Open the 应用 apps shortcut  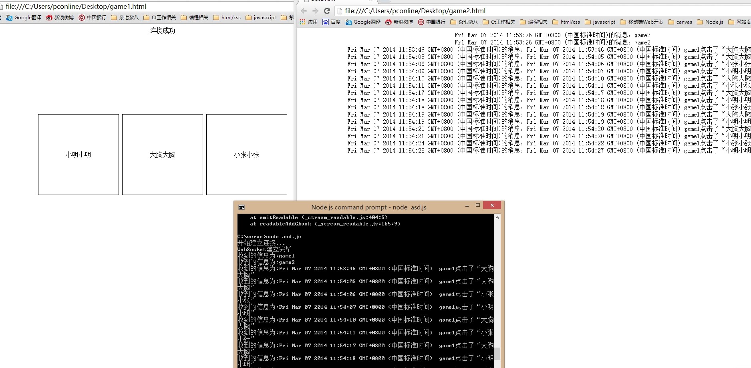coord(308,22)
